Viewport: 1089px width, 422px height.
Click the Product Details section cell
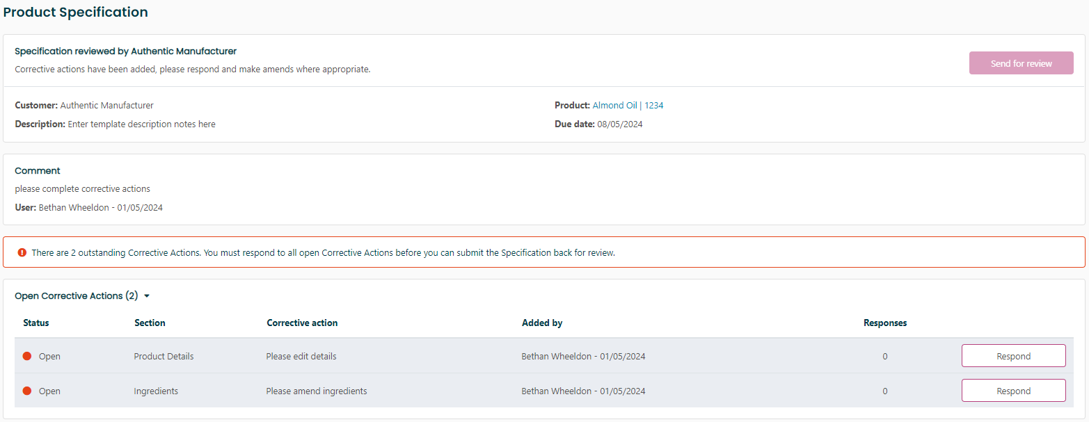[164, 356]
